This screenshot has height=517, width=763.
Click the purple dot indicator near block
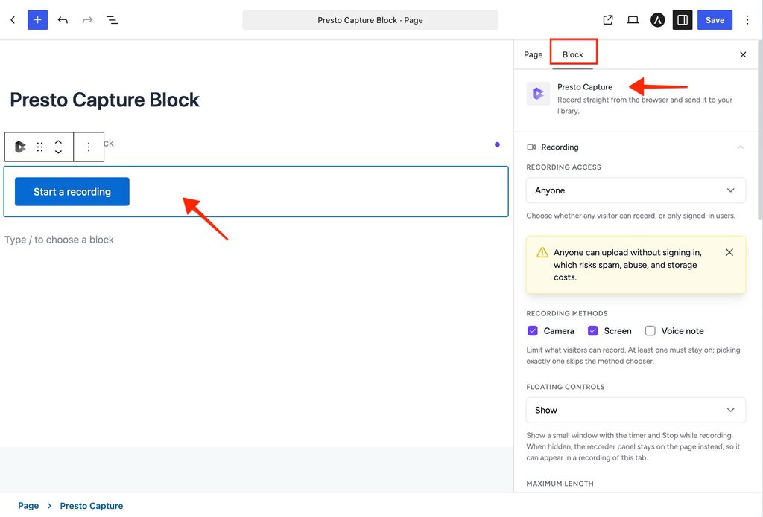coord(497,144)
